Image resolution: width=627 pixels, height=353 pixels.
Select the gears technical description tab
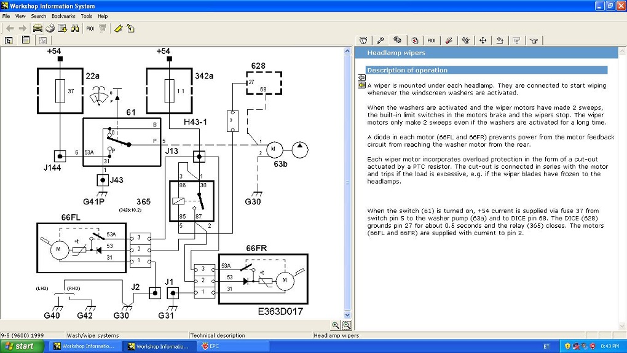397,40
